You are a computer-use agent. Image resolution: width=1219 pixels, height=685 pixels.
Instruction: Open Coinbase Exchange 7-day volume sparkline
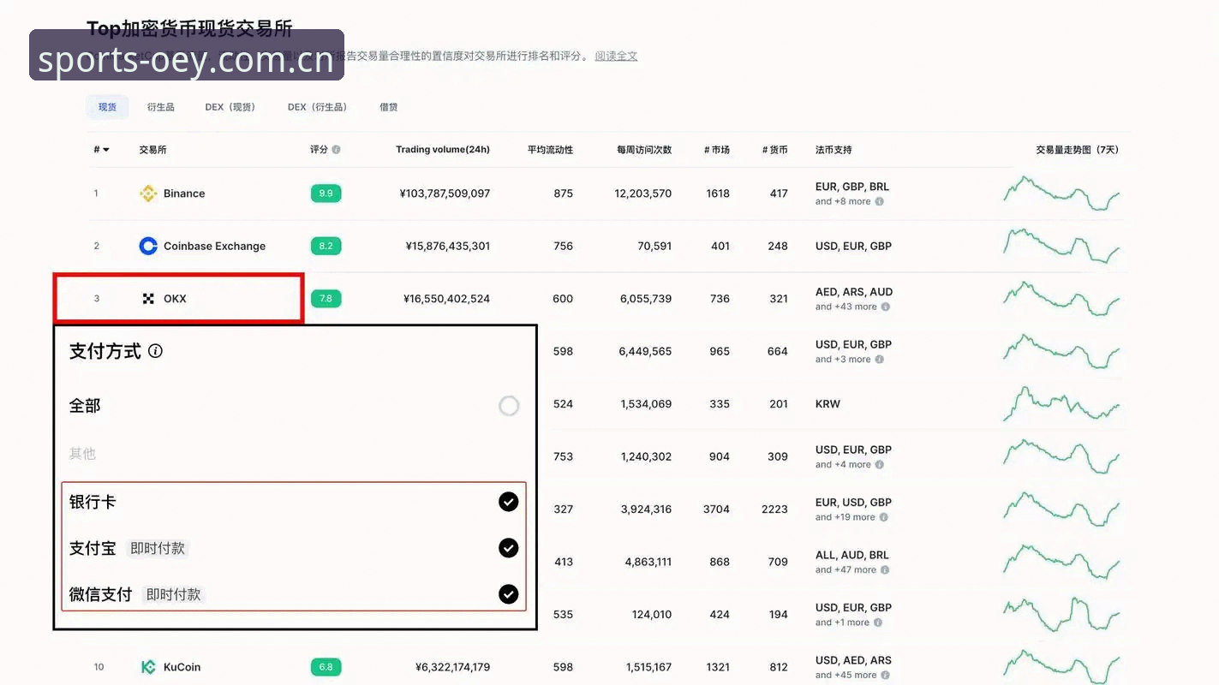(x=1061, y=246)
